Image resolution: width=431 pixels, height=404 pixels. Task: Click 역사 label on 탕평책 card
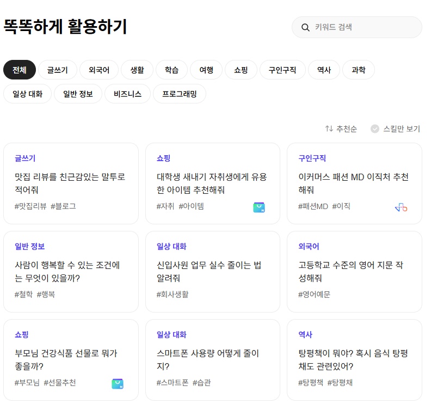pos(305,335)
